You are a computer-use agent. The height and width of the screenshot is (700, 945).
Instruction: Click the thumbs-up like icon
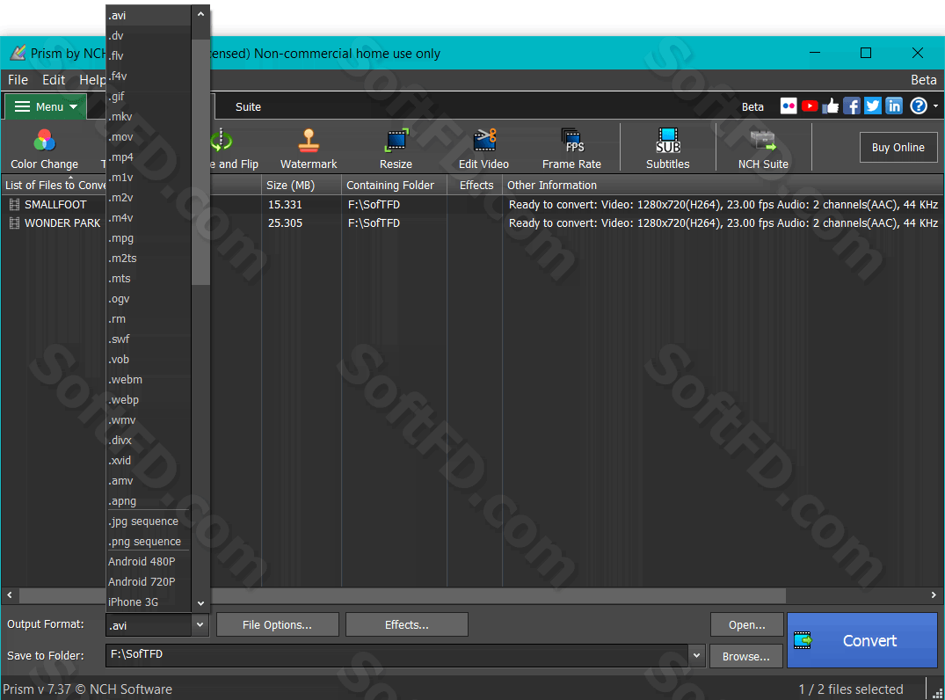coord(831,106)
